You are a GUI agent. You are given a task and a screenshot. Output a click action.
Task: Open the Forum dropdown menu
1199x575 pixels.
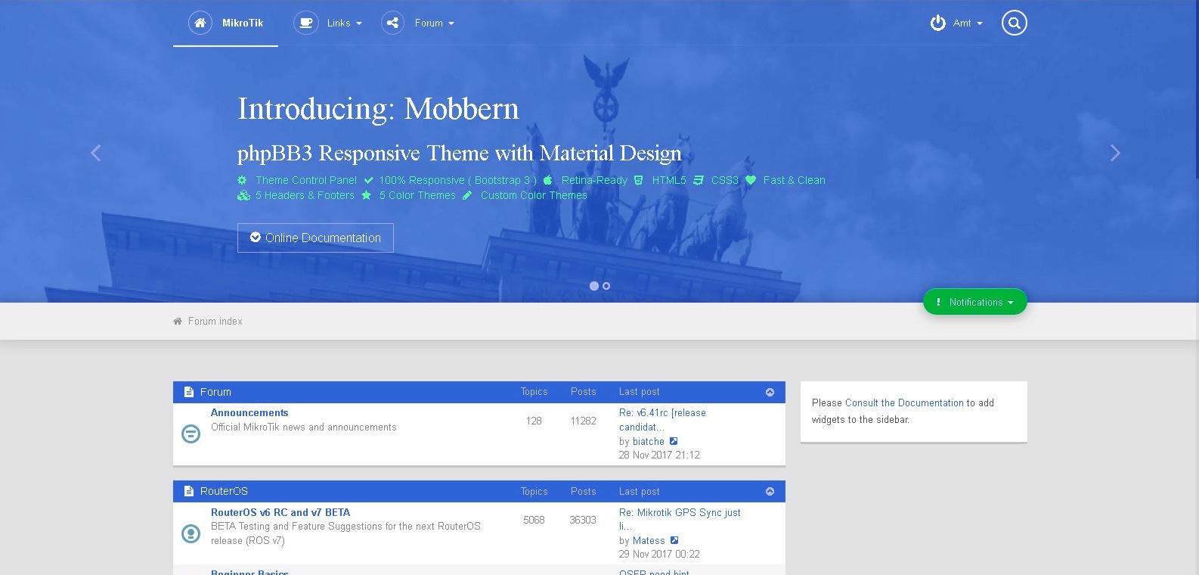[435, 23]
